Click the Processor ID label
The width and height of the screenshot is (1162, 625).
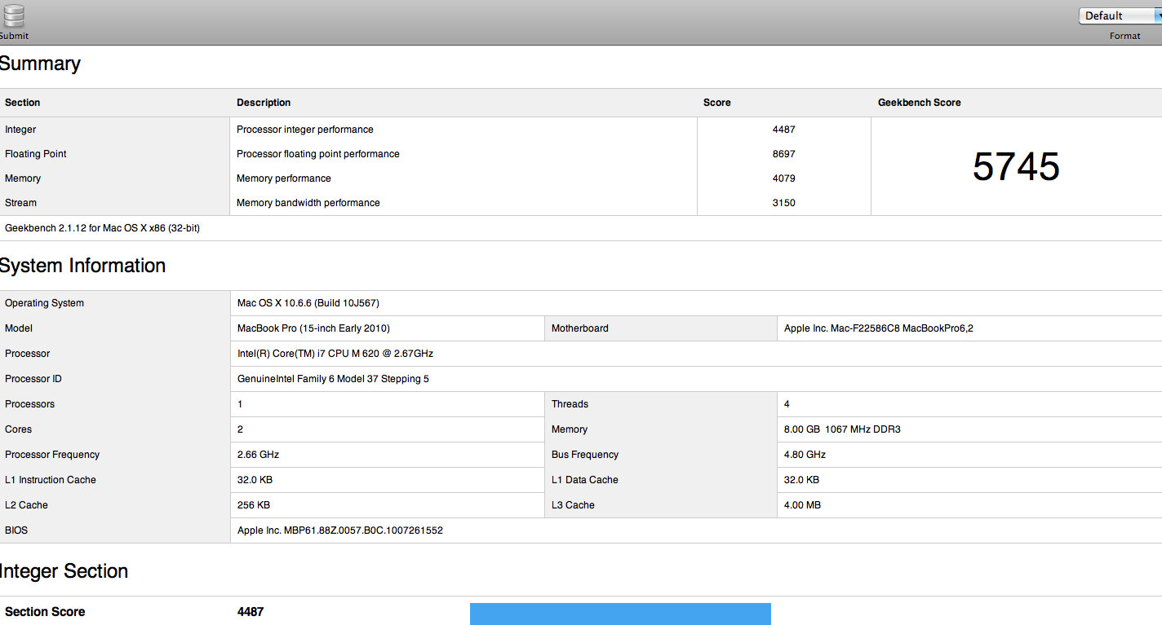(x=33, y=379)
